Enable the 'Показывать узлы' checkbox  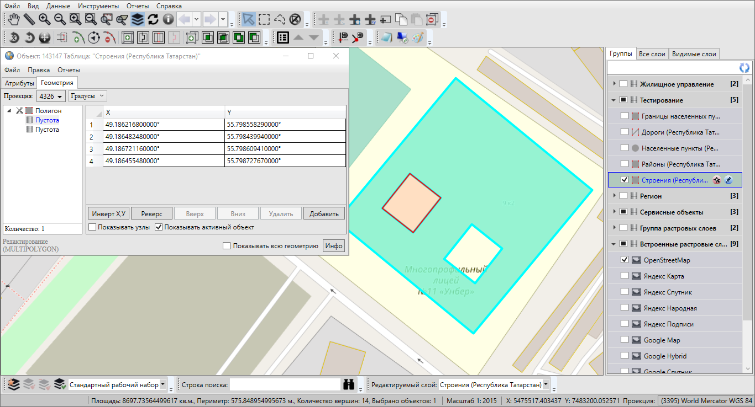92,227
